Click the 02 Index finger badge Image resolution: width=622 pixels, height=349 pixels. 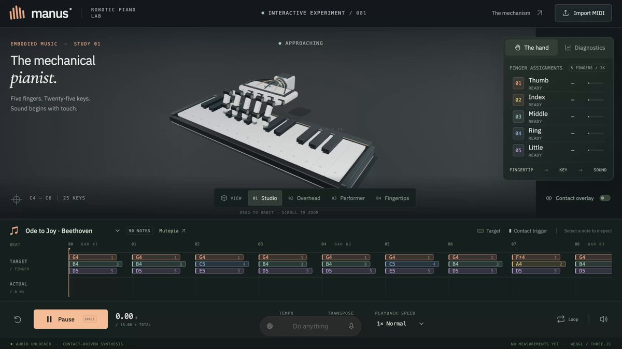pyautogui.click(x=518, y=100)
